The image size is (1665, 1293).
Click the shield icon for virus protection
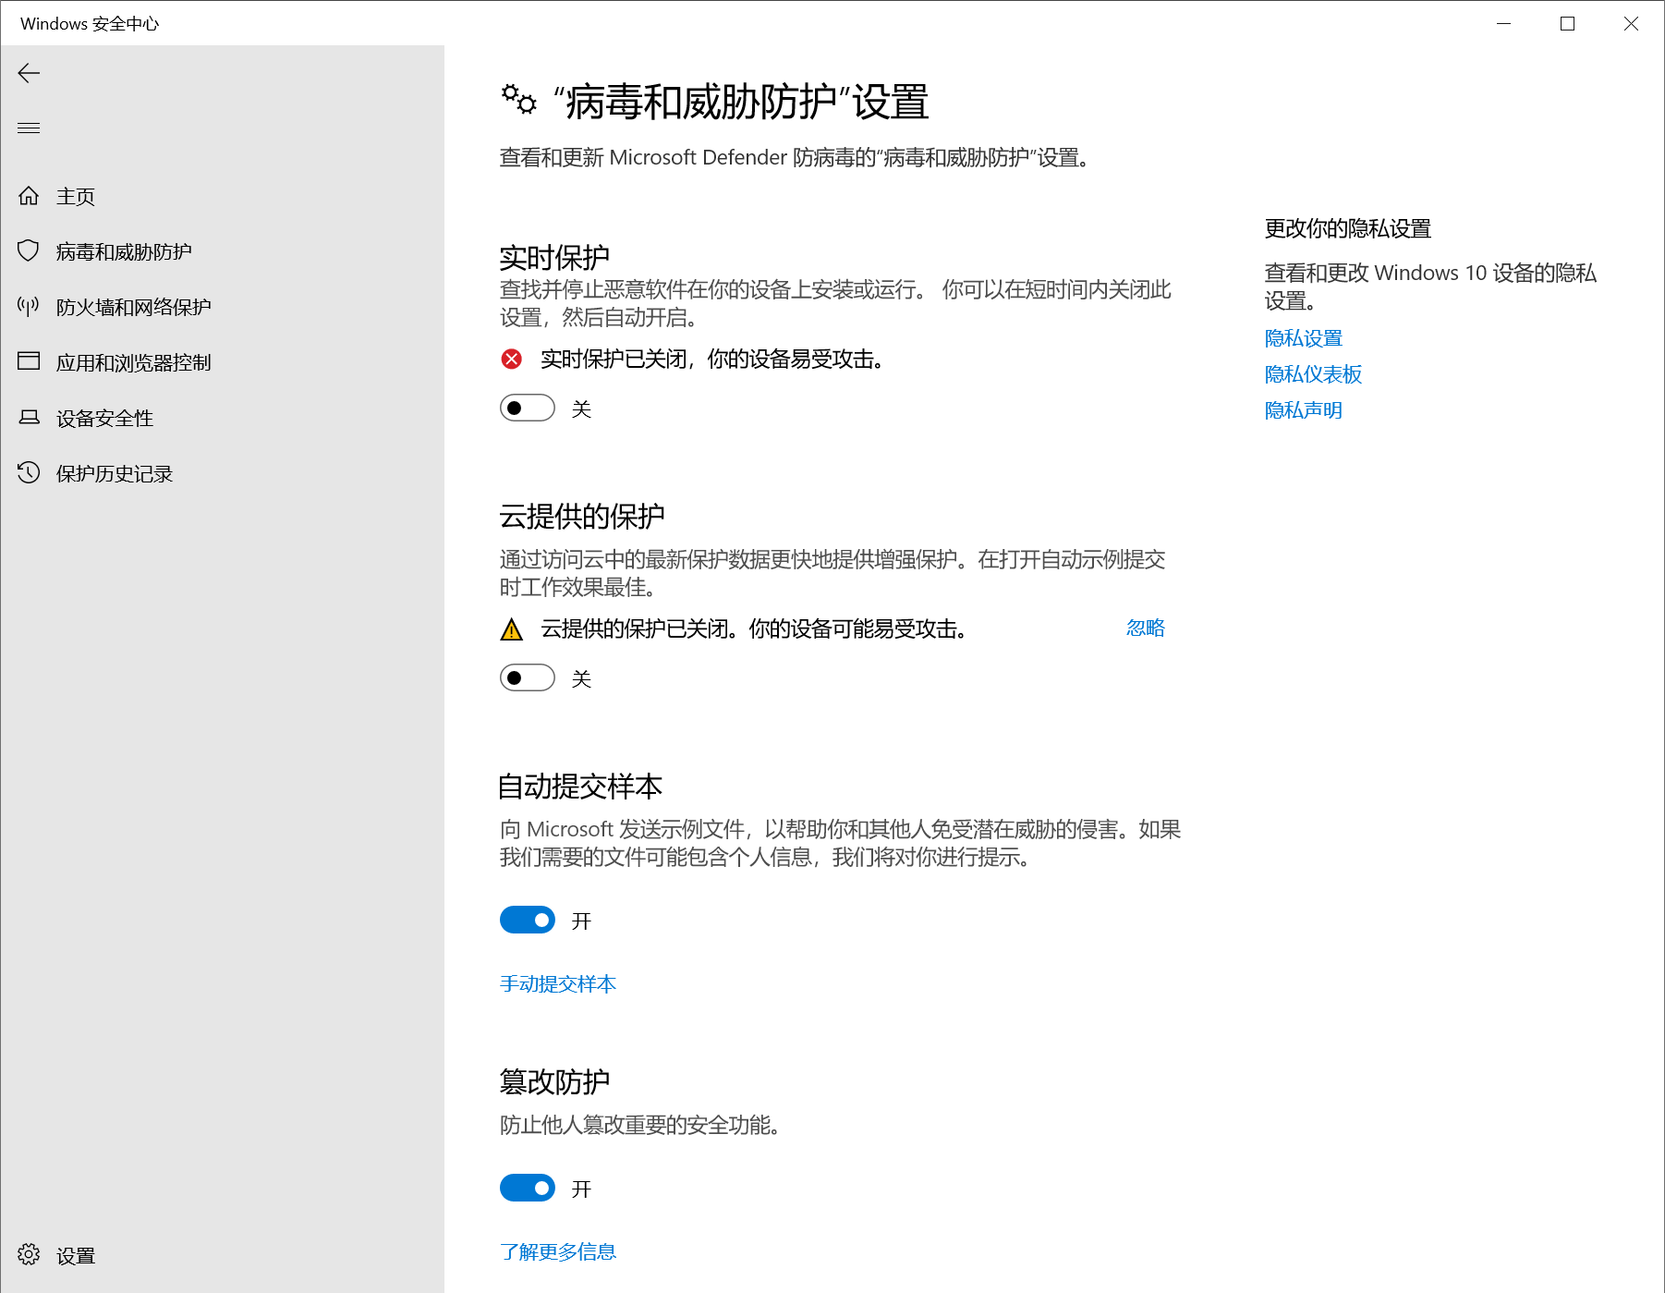[x=29, y=251]
